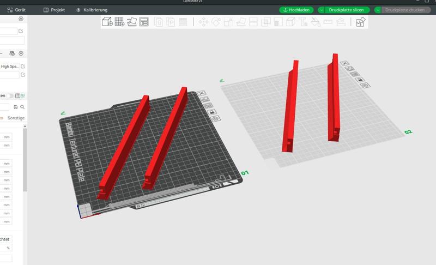The image size is (436, 265).
Task: Open filament settings gear icon
Action: click(21, 53)
